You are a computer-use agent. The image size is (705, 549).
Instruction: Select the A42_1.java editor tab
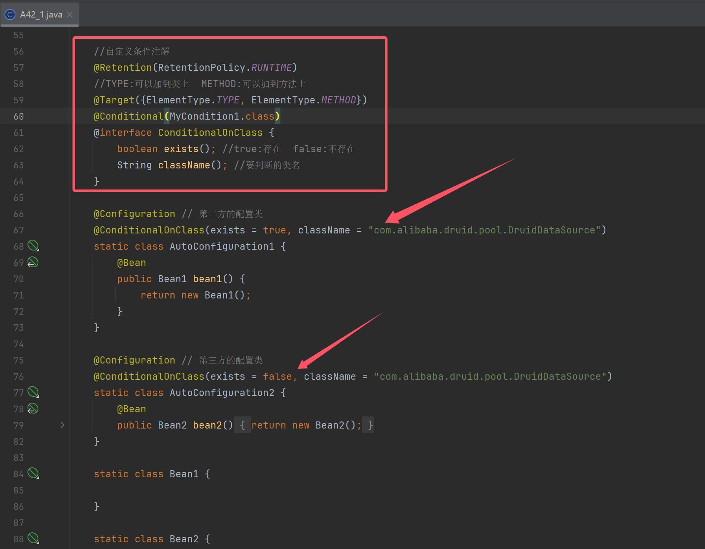(40, 15)
